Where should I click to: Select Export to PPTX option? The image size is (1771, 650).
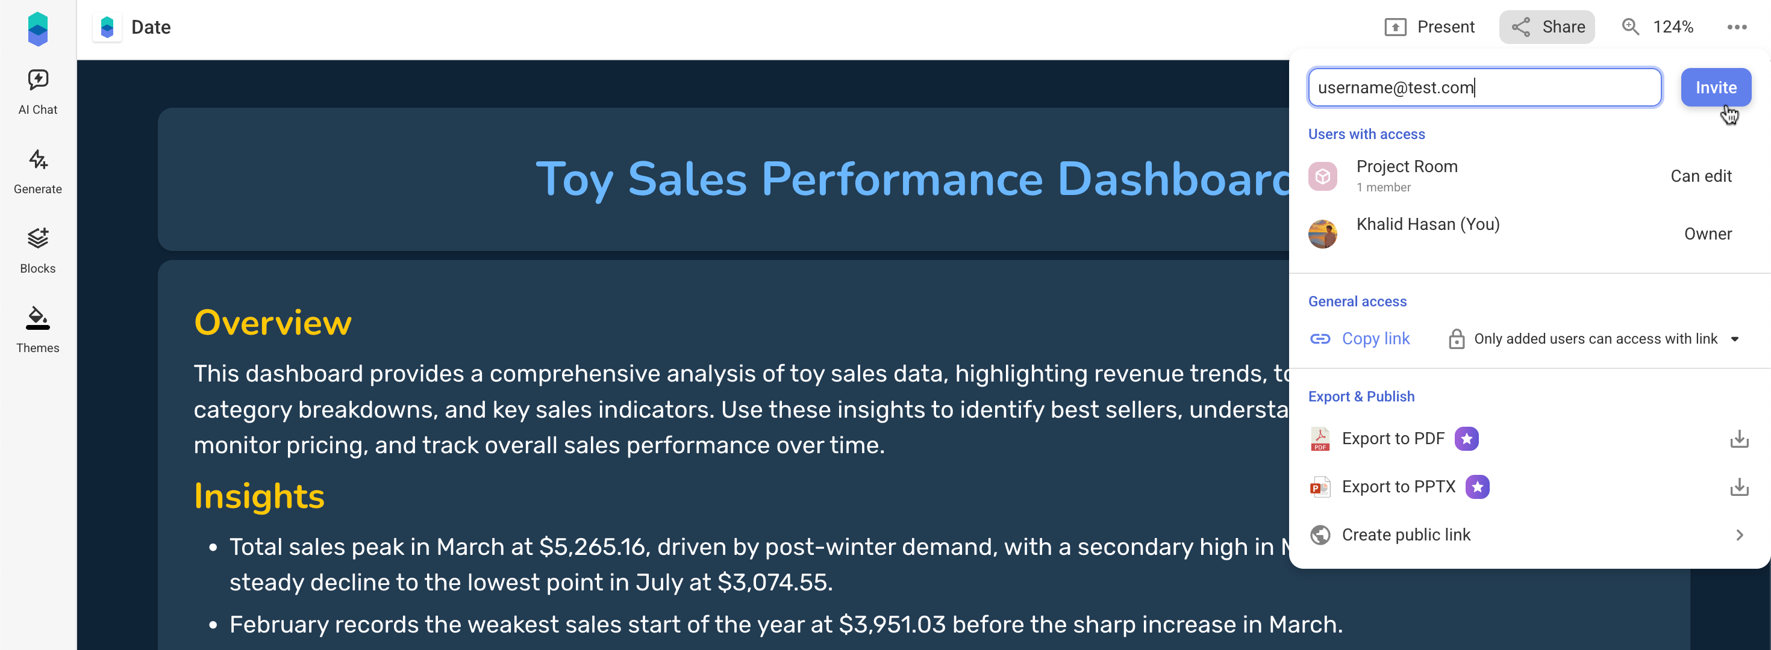[x=1398, y=486]
